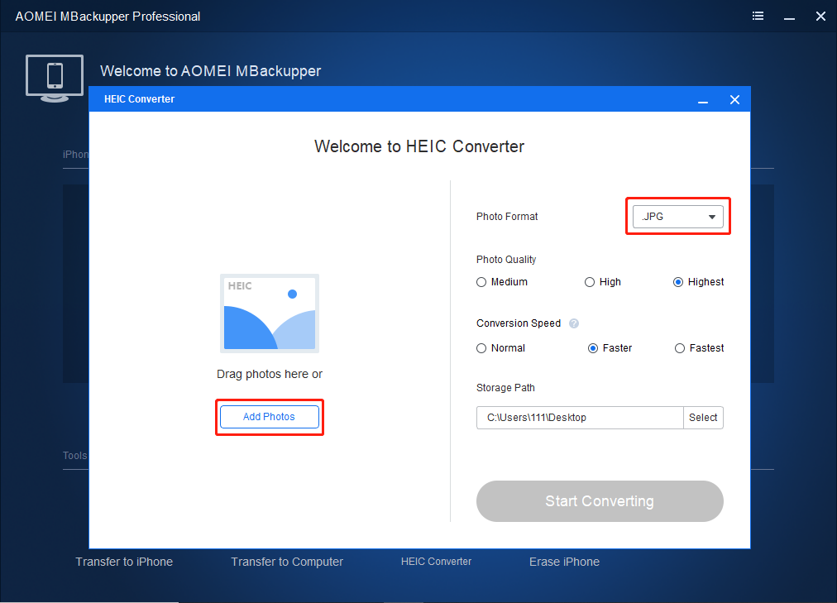The height and width of the screenshot is (603, 837).
Task: Click the Storage Path text field
Action: point(579,418)
